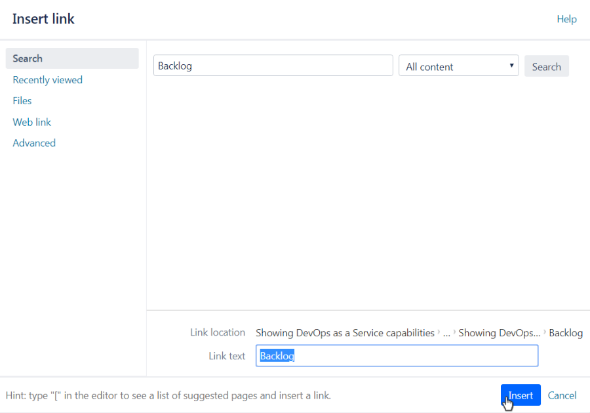Click the Insert button
Screen dimensions: 590x413
tap(521, 395)
